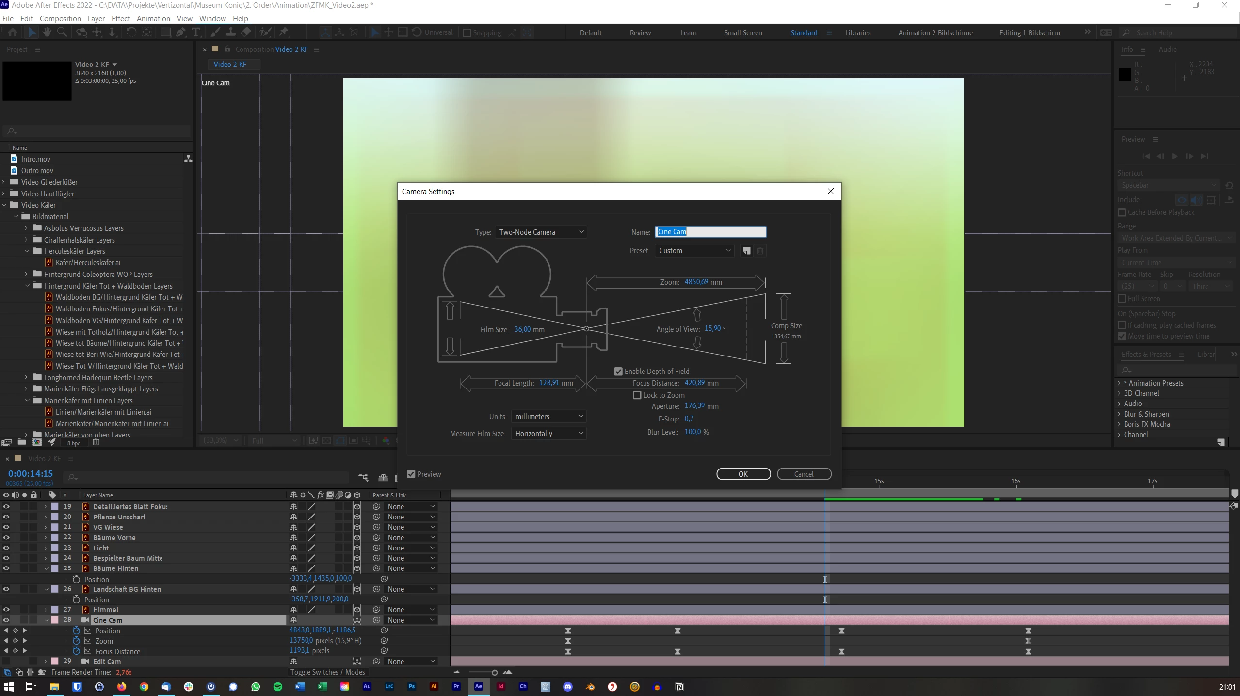Open Premiere Pro from the taskbar
The height and width of the screenshot is (696, 1240).
click(456, 686)
